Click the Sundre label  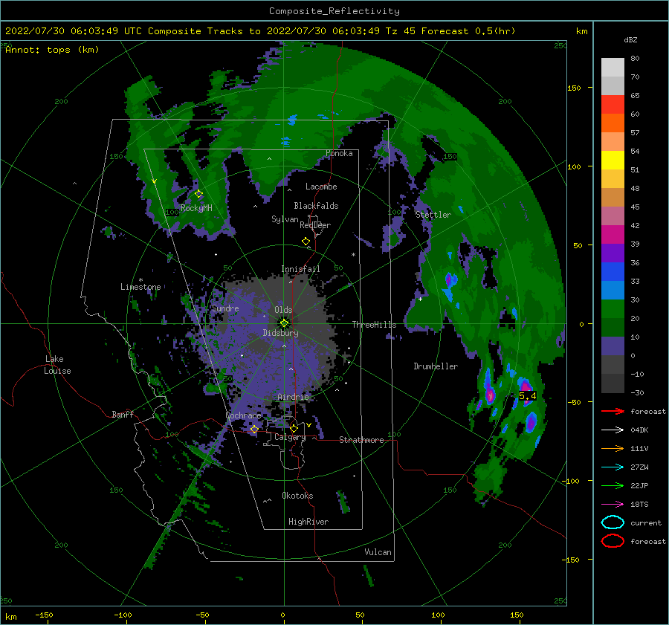(x=225, y=308)
